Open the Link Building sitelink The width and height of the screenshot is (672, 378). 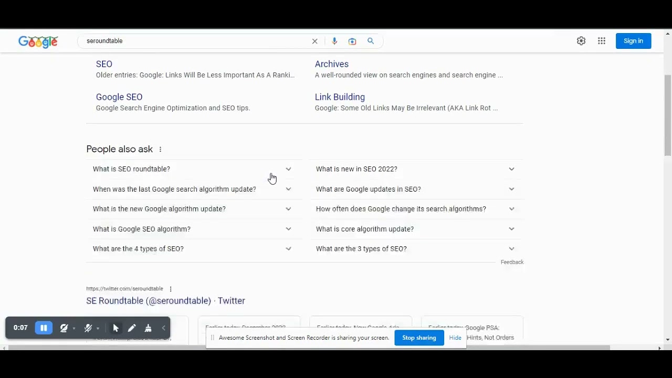tap(340, 97)
